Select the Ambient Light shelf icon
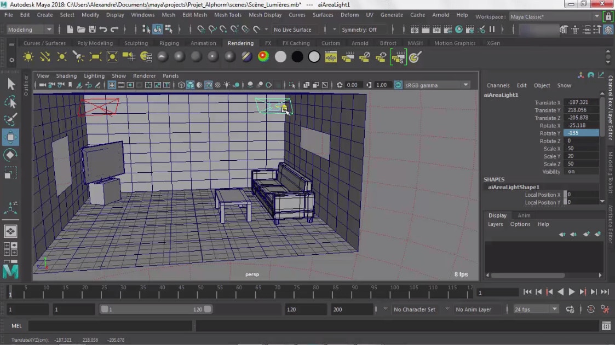This screenshot has width=615, height=345. click(28, 57)
